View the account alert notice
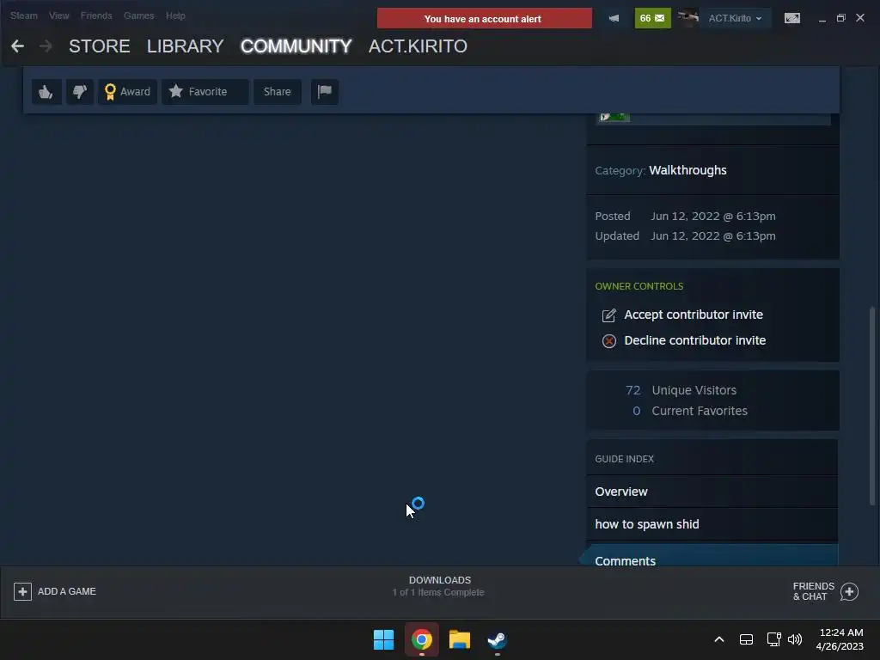880x660 pixels. click(x=485, y=19)
